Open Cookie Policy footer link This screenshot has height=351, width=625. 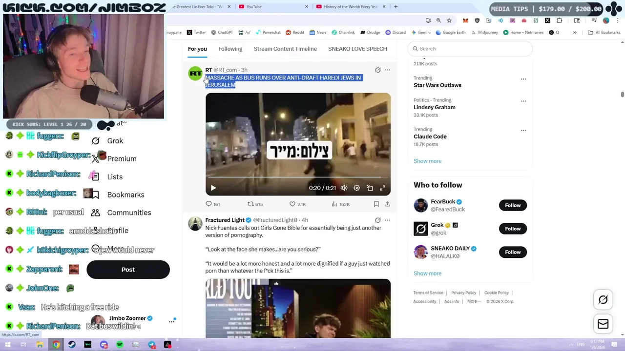pyautogui.click(x=497, y=292)
